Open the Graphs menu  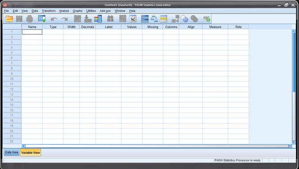[77, 11]
